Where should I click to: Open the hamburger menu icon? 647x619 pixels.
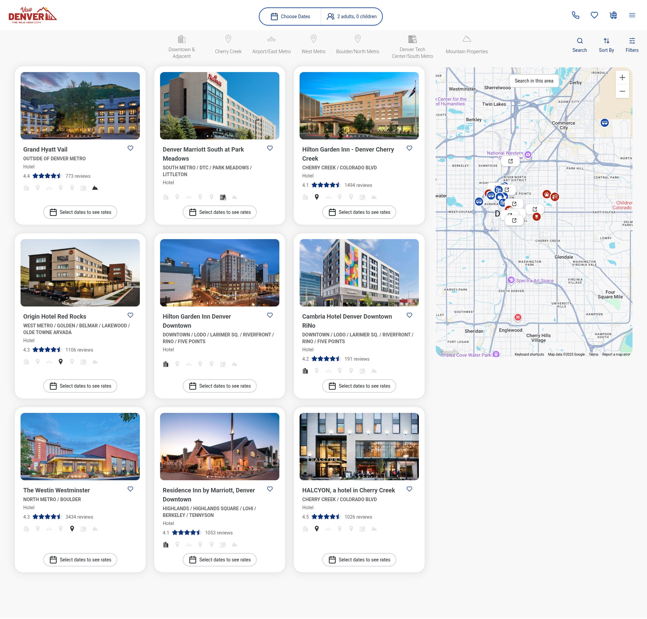632,15
